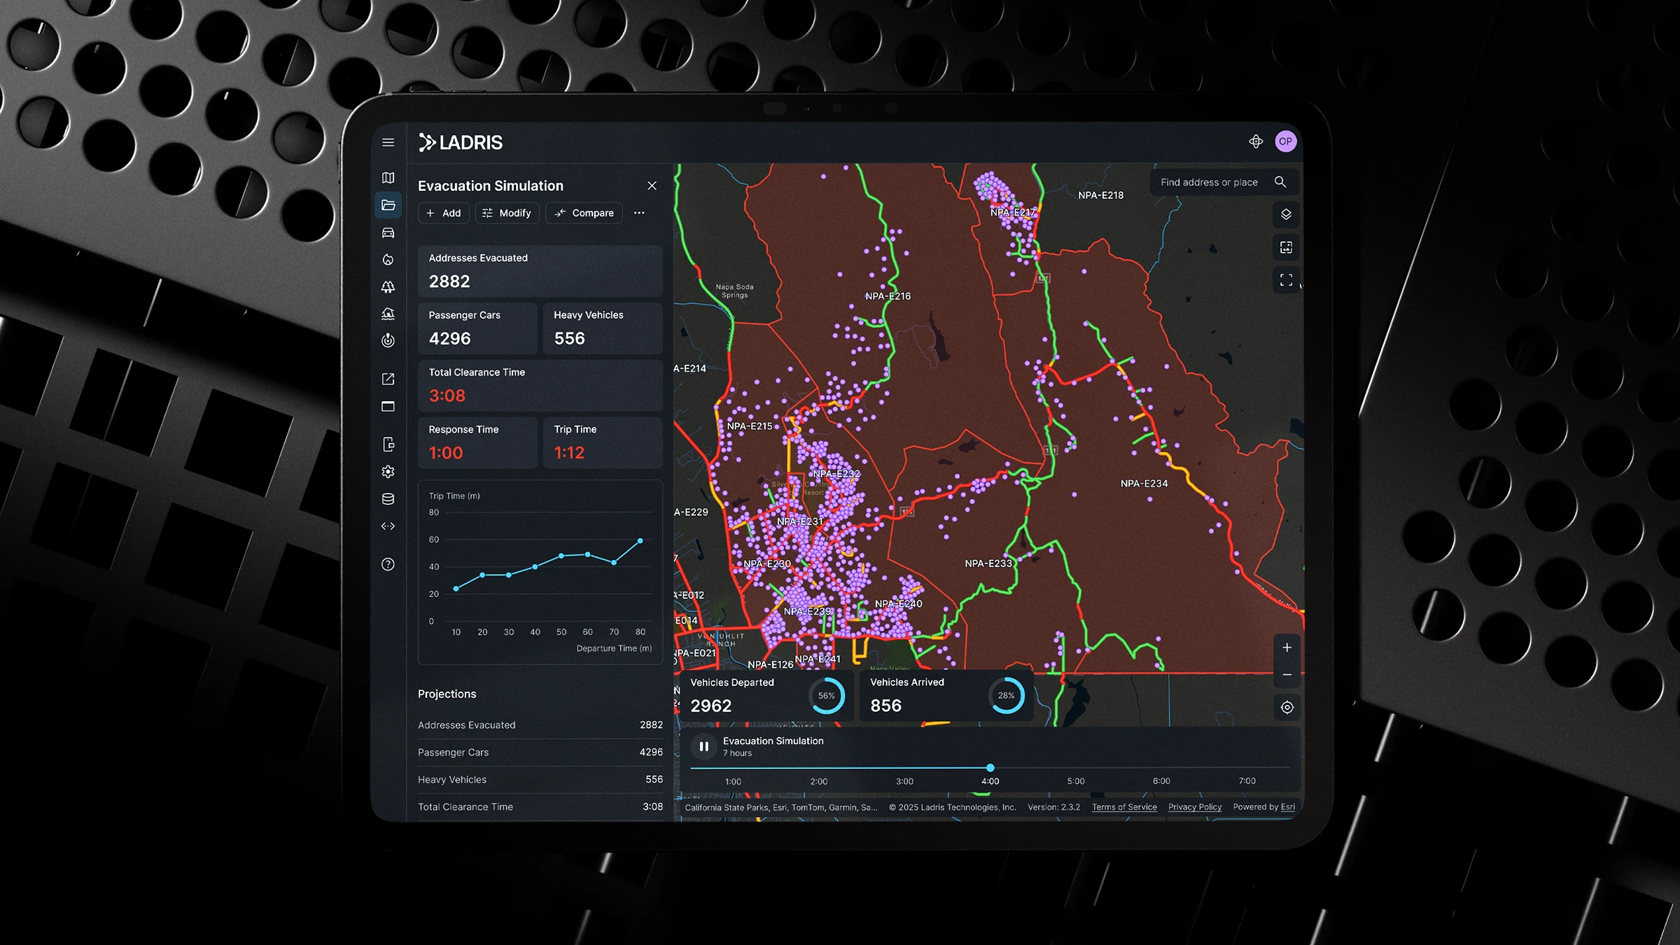Click Add to create a new simulation
1680x945 pixels.
coord(443,213)
